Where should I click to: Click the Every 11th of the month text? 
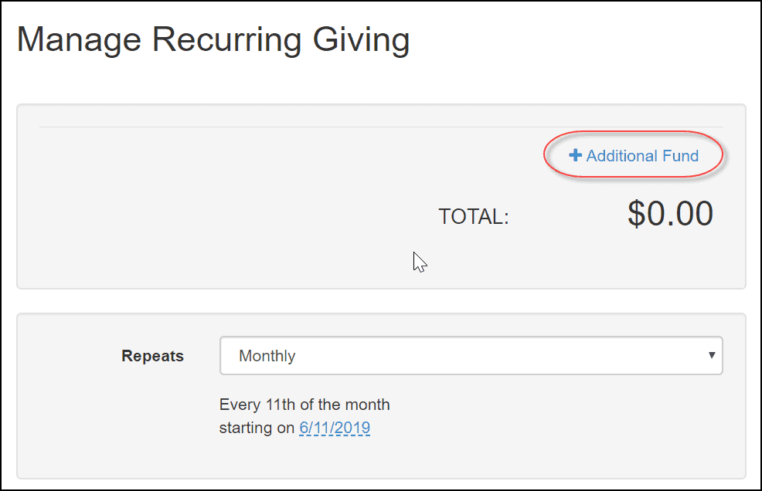[304, 405]
